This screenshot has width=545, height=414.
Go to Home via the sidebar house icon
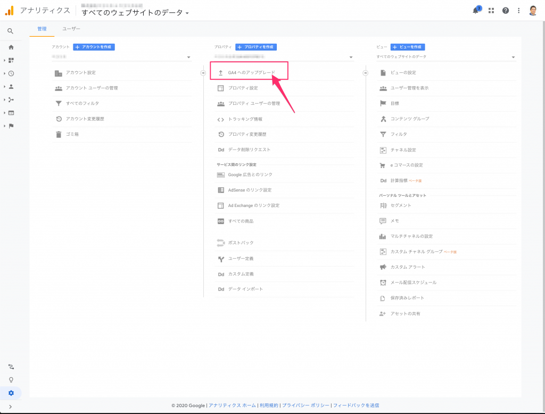pyautogui.click(x=11, y=47)
